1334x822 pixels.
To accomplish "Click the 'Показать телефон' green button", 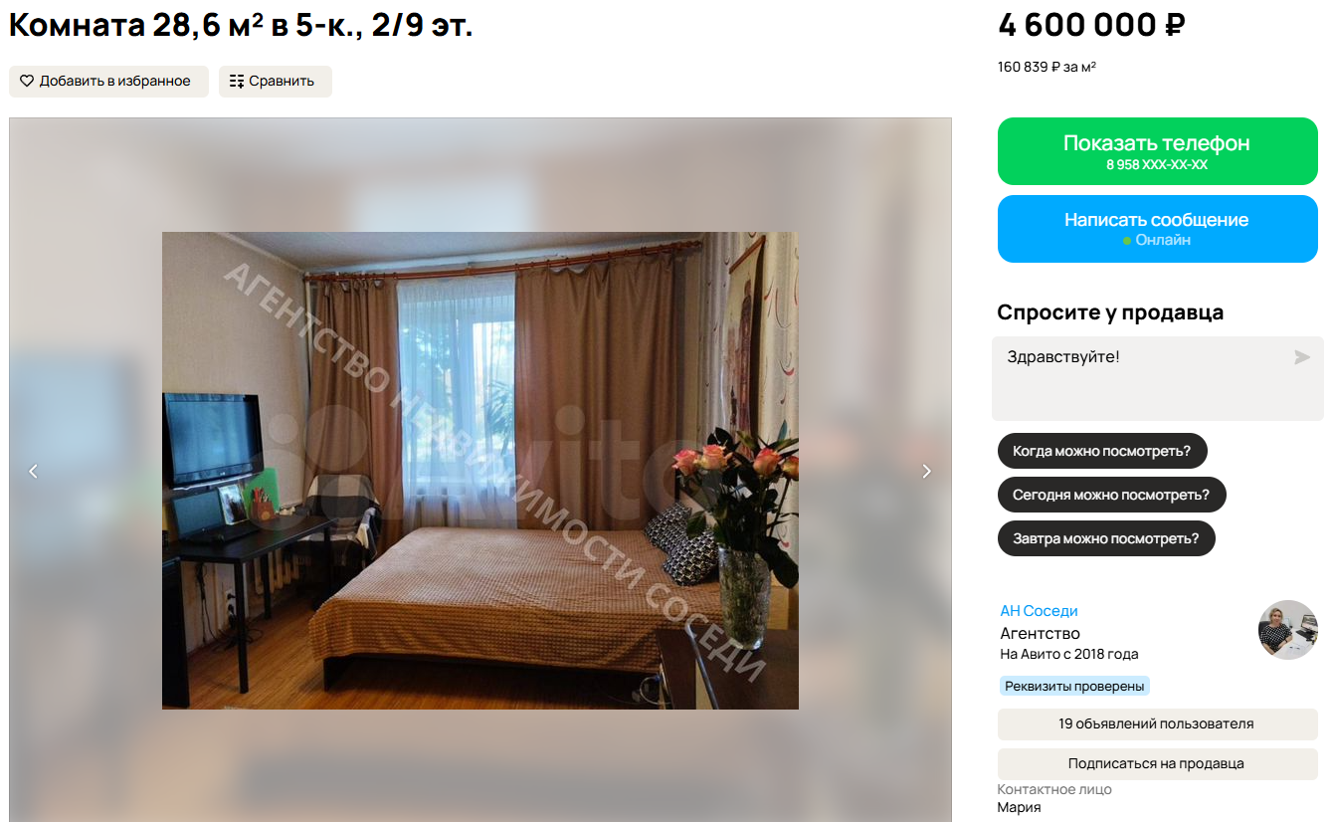I will pos(1157,151).
